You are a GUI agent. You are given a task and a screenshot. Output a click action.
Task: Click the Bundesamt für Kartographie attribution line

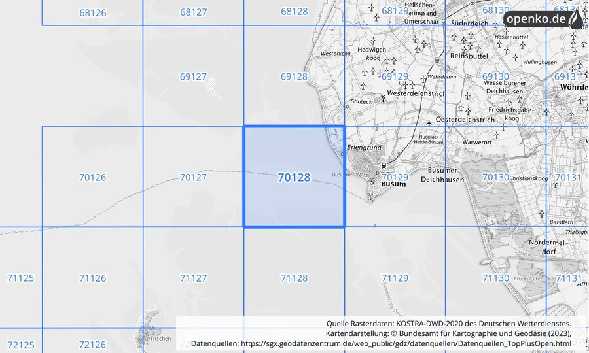(448, 333)
